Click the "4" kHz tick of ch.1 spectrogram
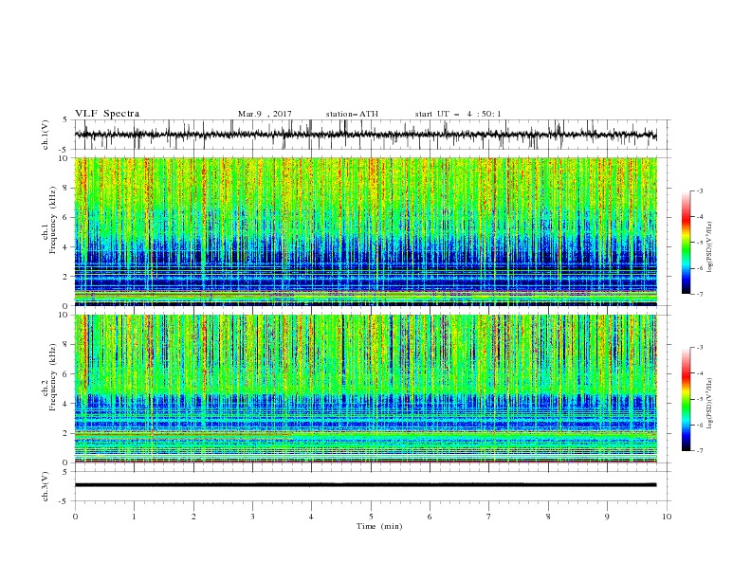This screenshot has height=580, width=751. point(66,247)
